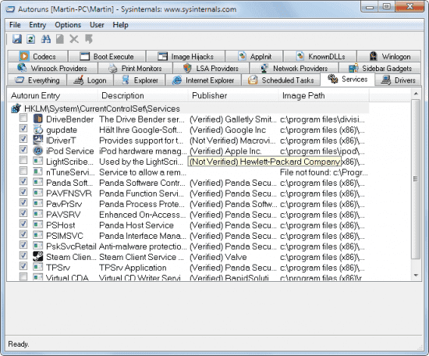Open the Entry menu

37,25
